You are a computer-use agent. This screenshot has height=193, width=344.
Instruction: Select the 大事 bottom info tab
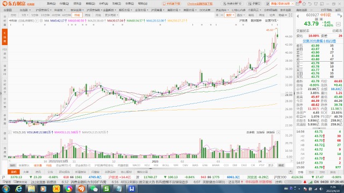click(26, 172)
